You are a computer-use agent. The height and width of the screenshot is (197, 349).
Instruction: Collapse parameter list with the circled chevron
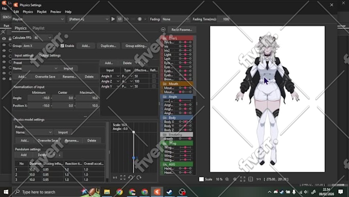(163, 30)
